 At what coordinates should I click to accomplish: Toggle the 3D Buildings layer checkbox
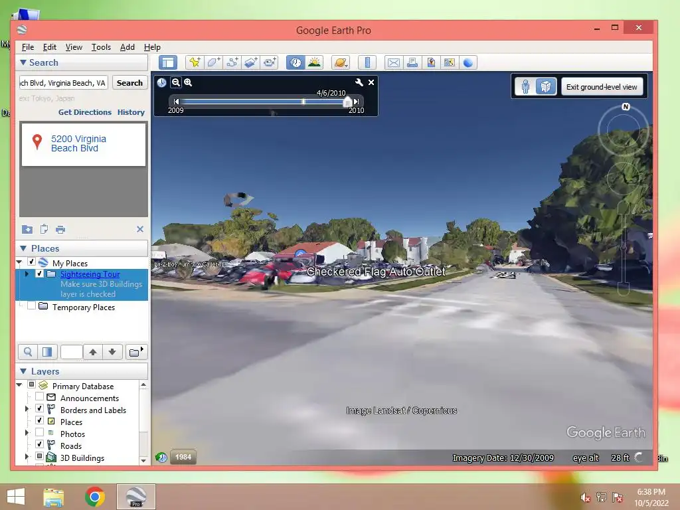pyautogui.click(x=39, y=456)
